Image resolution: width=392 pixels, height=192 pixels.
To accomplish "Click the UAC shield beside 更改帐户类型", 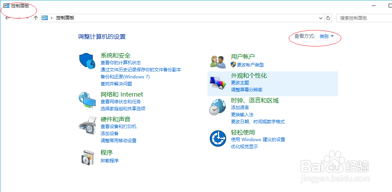I will pyautogui.click(x=233, y=65).
